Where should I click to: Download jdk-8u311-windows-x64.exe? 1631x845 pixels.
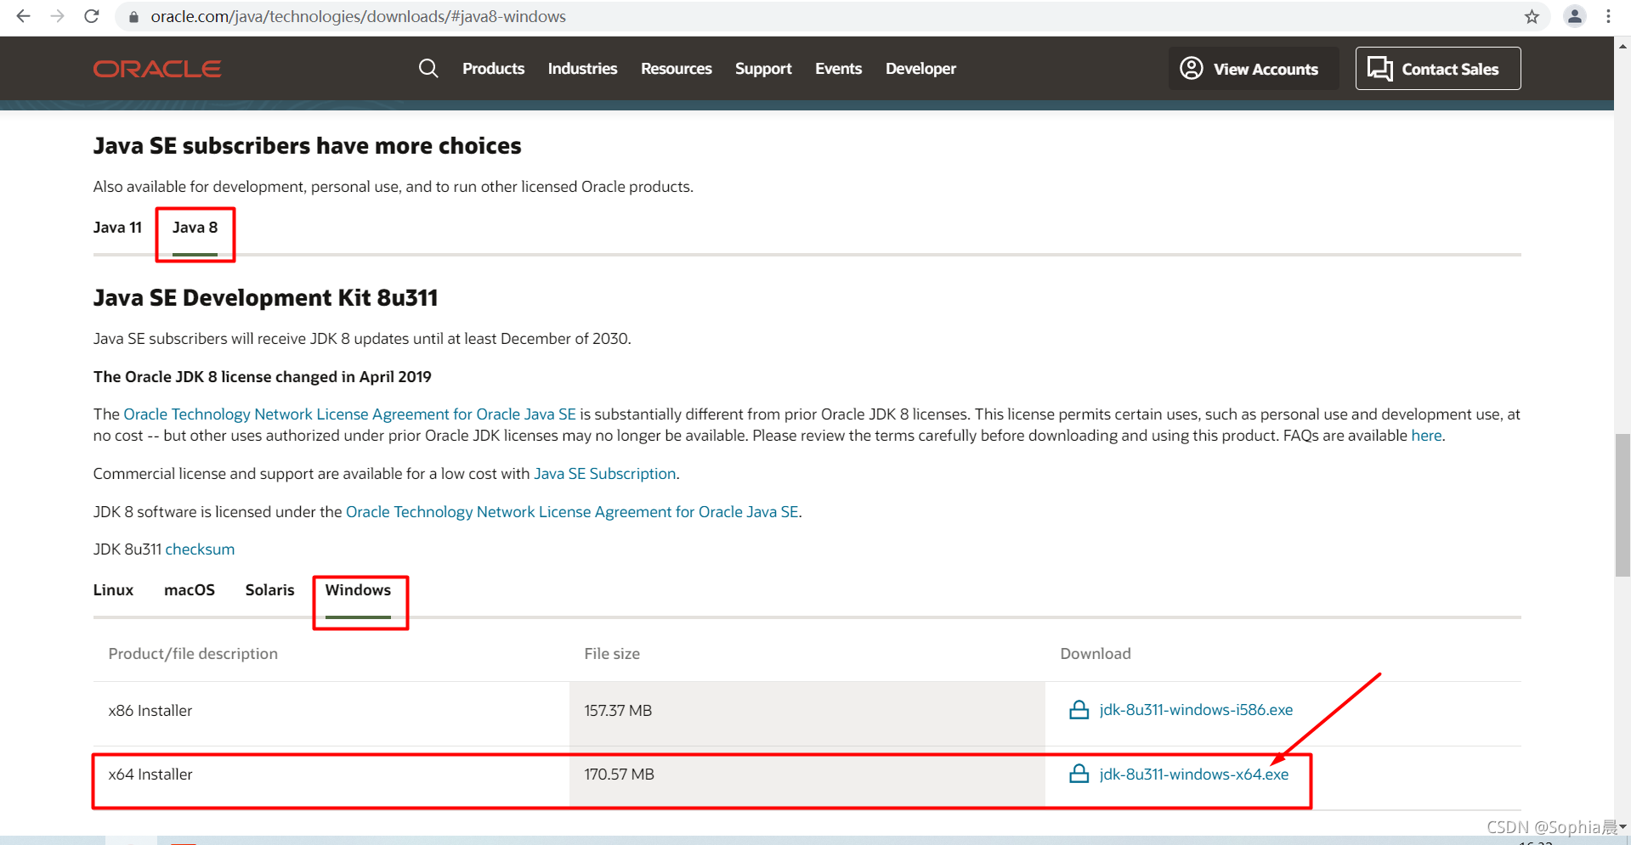pyautogui.click(x=1194, y=775)
